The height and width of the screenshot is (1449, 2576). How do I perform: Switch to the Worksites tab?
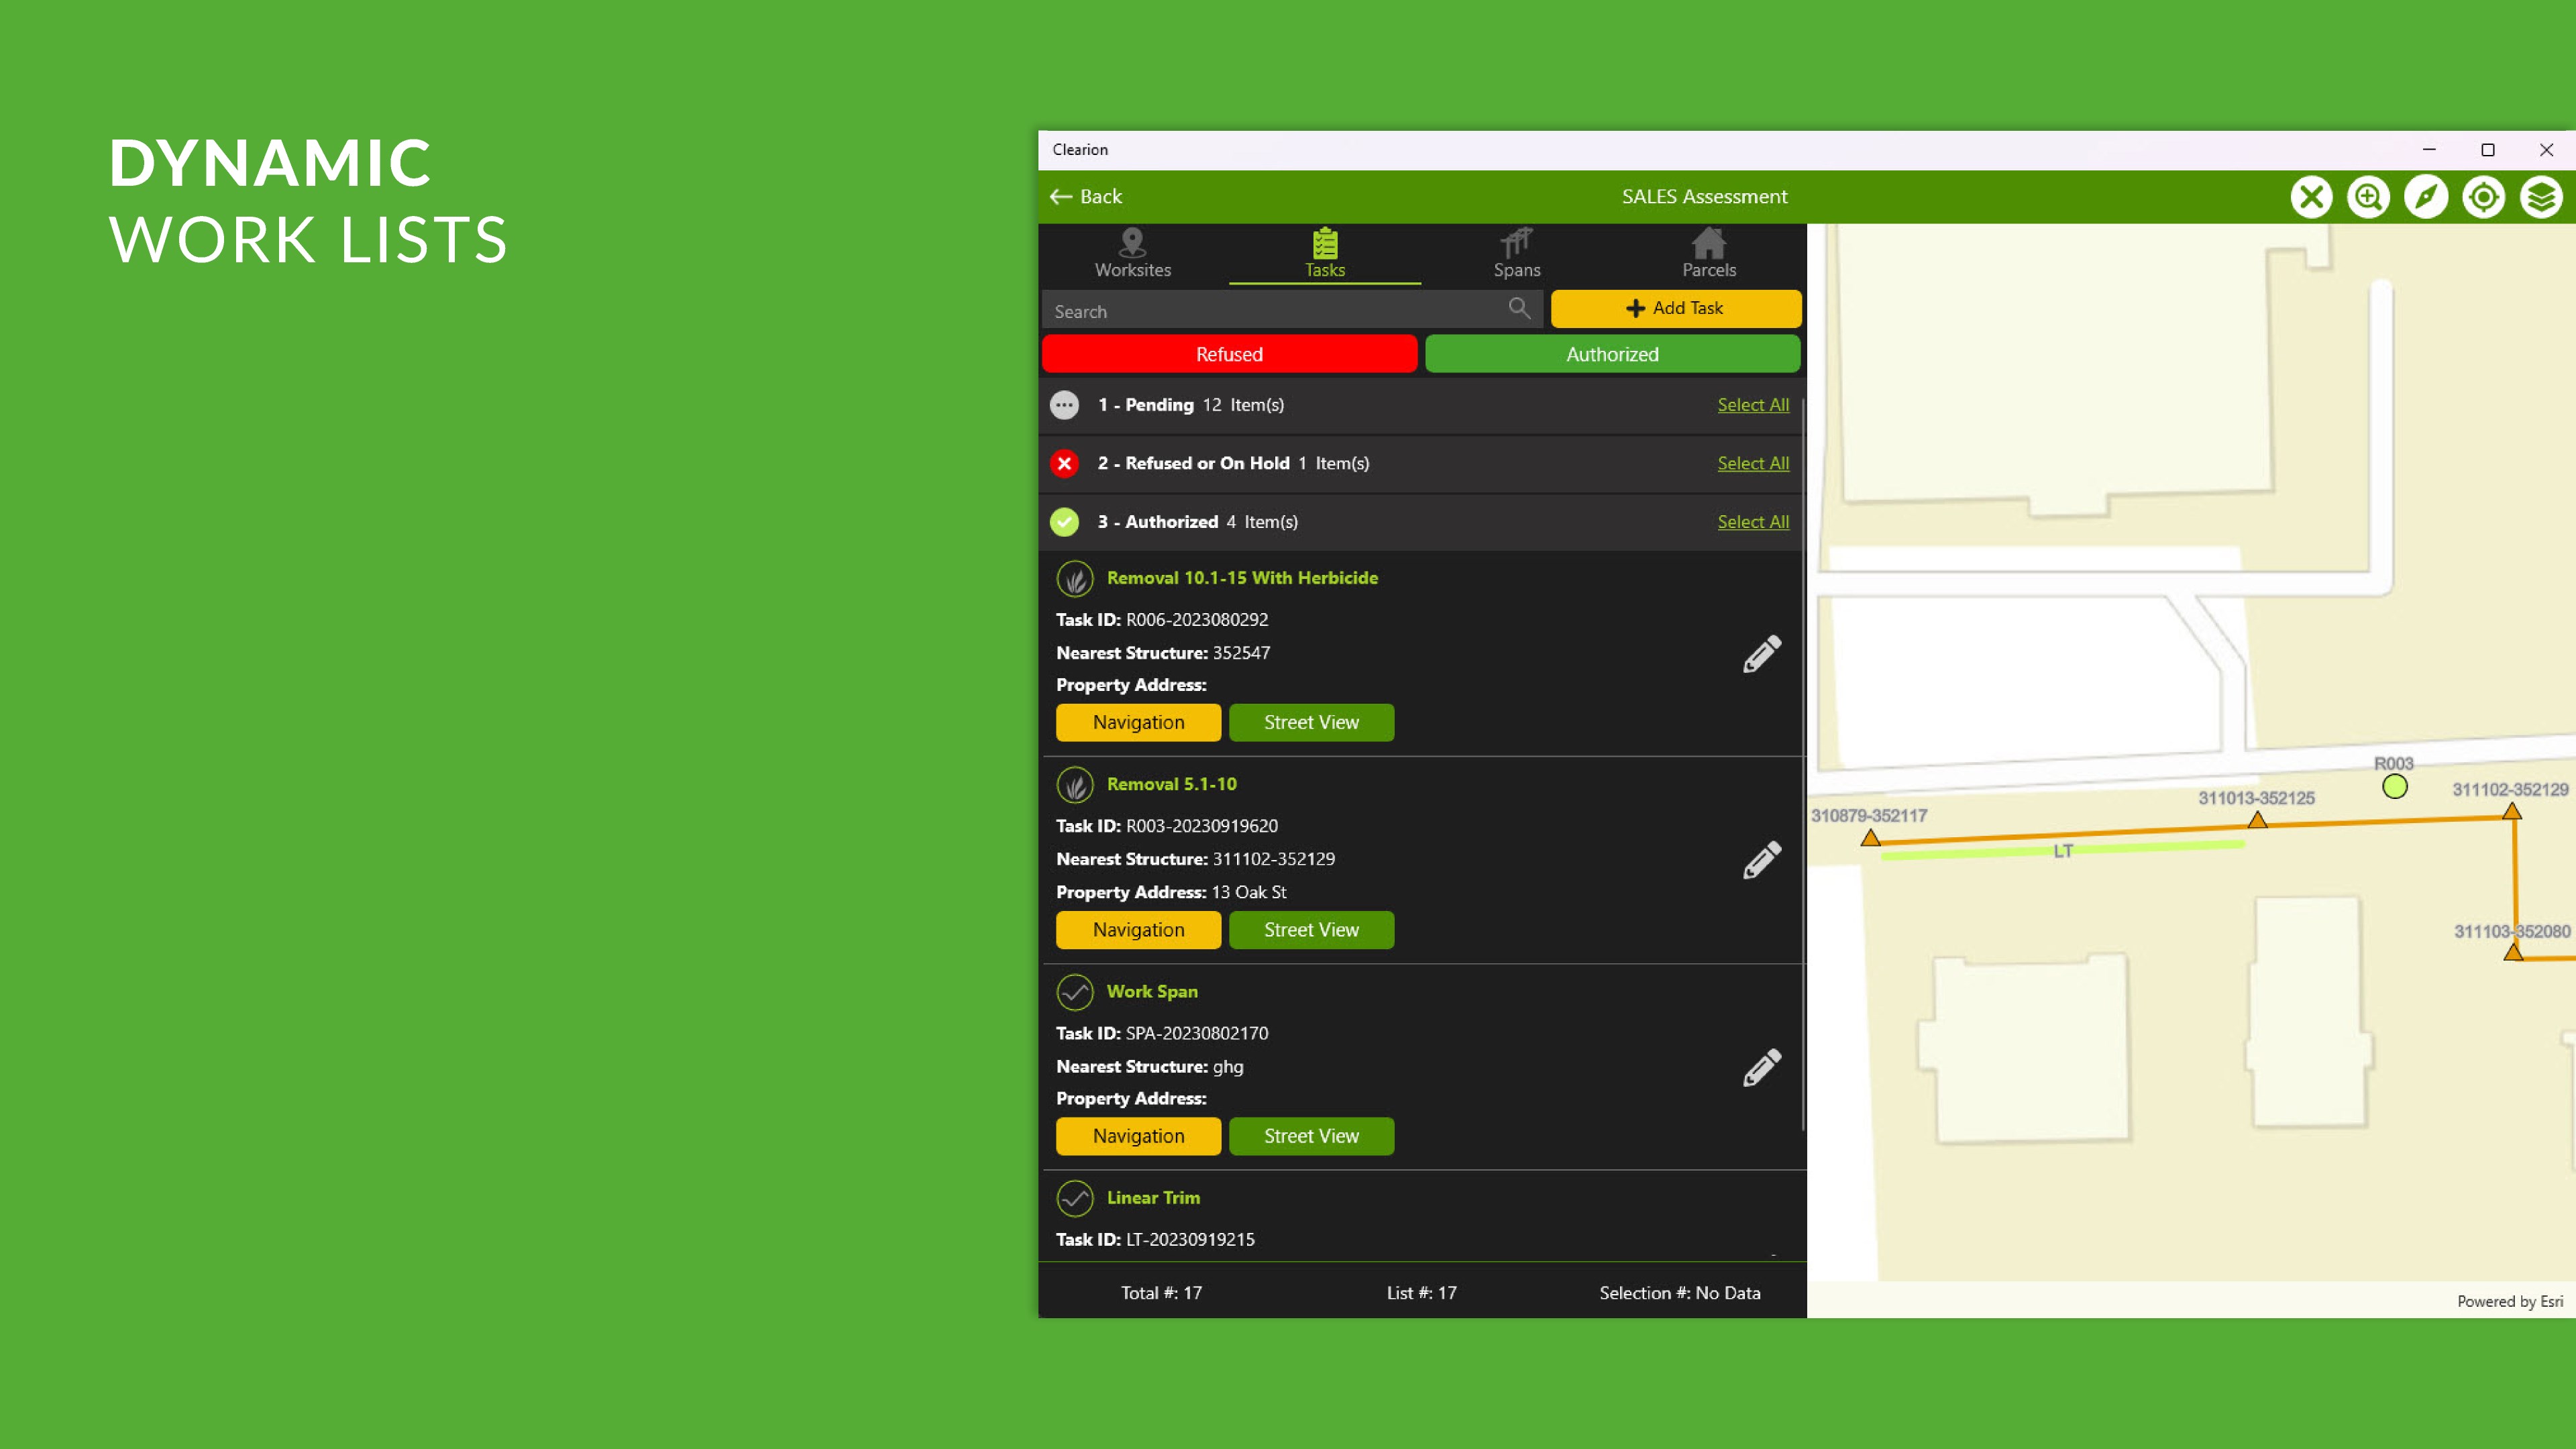(x=1132, y=254)
